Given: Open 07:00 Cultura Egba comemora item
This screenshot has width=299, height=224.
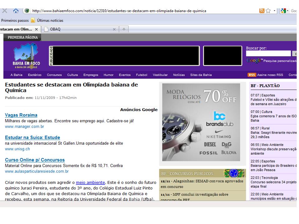Looking at the screenshot, I should tap(274, 116).
